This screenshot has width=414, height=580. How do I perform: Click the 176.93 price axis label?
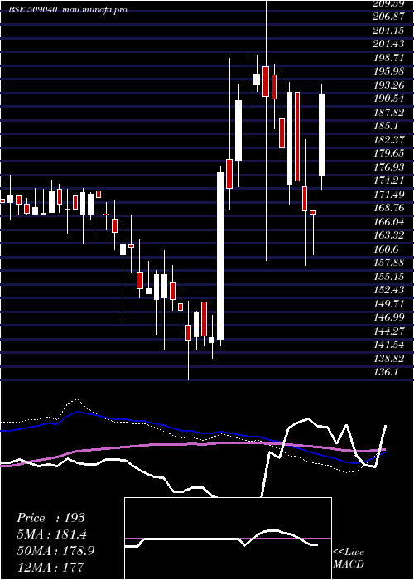(389, 167)
